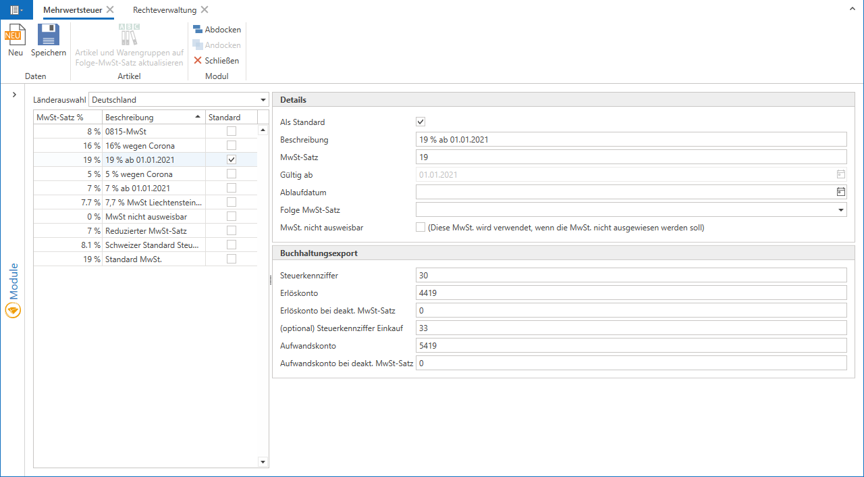The height and width of the screenshot is (477, 864).
Task: Switch to the Rechteverwaltung tab
Action: (x=164, y=10)
